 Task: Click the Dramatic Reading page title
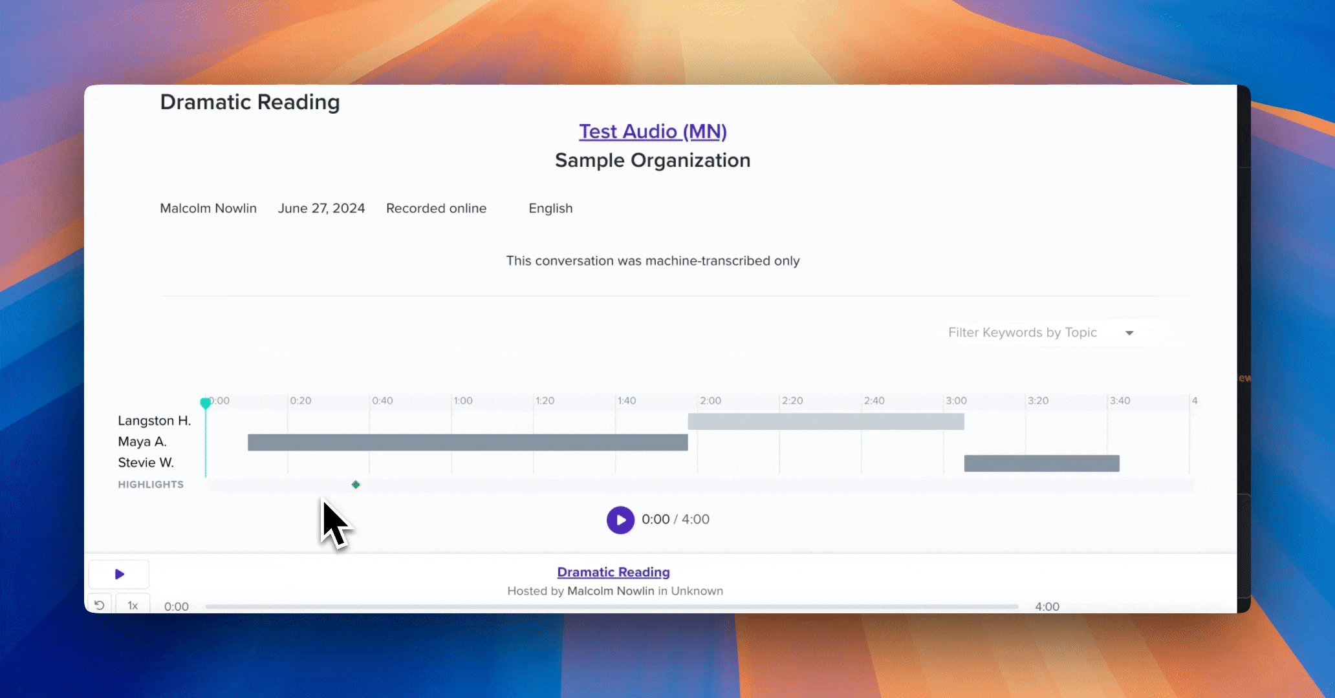point(250,102)
